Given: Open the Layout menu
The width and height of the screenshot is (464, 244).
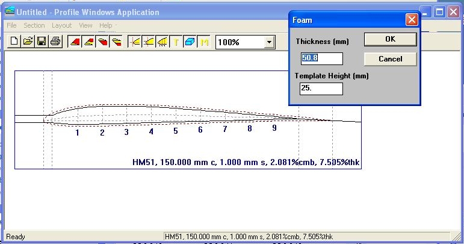Looking at the screenshot, I should coord(61,25).
